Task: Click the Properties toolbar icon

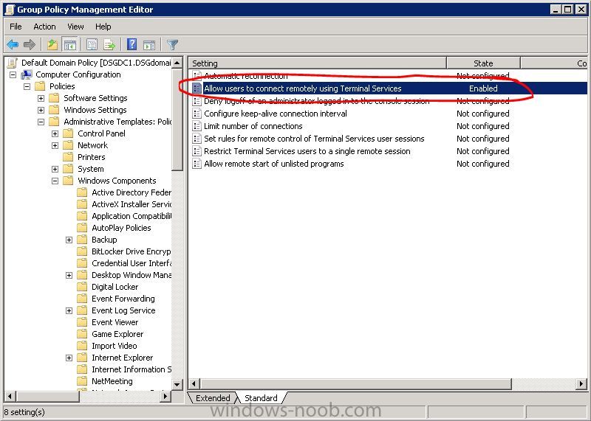Action: point(92,45)
